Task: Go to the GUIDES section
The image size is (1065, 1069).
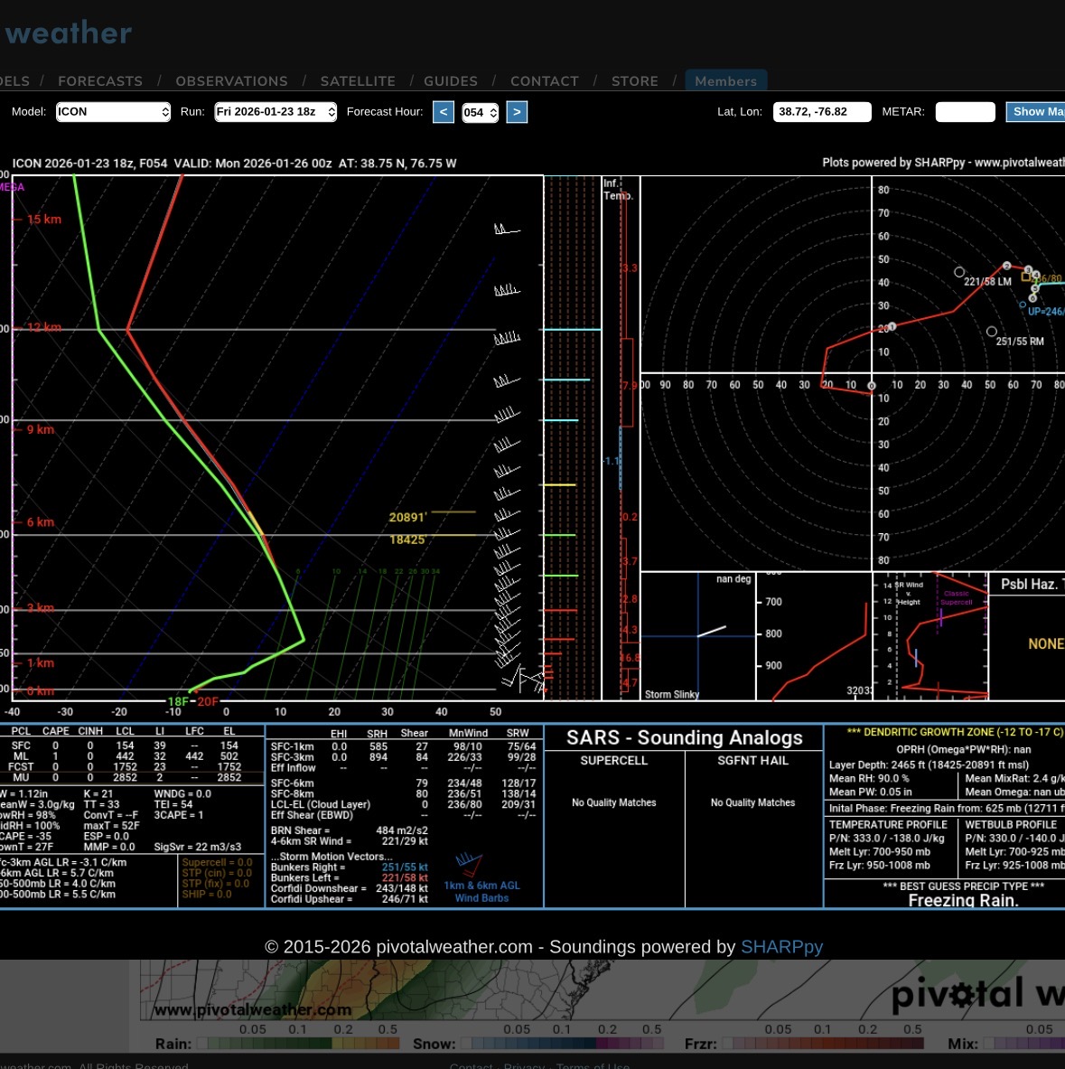Action: coord(451,81)
